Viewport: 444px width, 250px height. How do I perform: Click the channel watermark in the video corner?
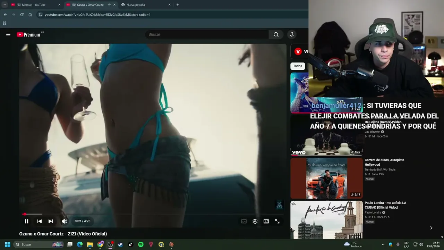tap(279, 205)
